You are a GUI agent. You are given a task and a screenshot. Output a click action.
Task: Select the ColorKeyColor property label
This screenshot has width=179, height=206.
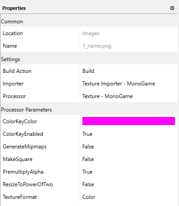(20, 121)
